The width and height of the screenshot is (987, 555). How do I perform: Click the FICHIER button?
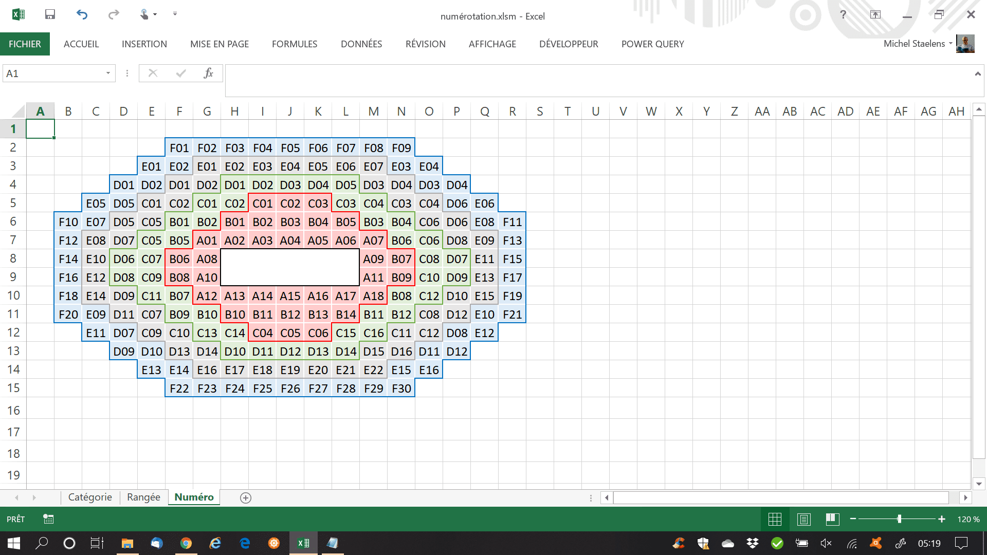25,44
